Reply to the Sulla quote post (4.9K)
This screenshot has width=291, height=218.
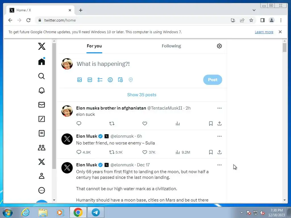coord(84,152)
